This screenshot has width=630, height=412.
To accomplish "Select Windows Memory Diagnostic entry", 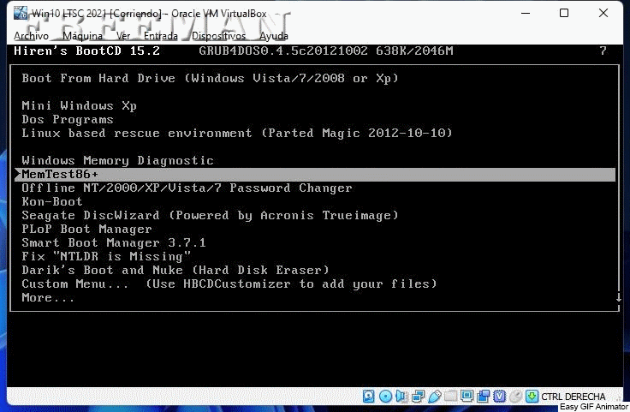I will point(118,160).
